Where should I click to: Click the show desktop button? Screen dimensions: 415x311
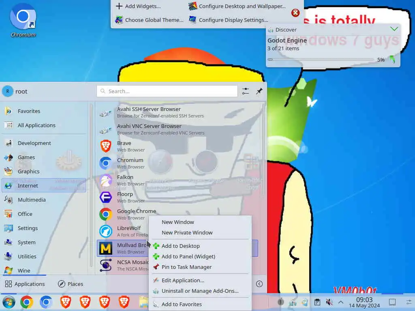[x=392, y=302]
